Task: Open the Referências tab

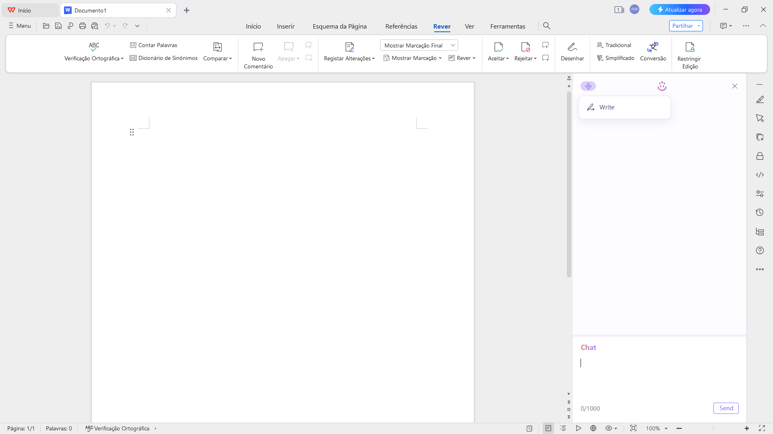Action: pos(401,26)
